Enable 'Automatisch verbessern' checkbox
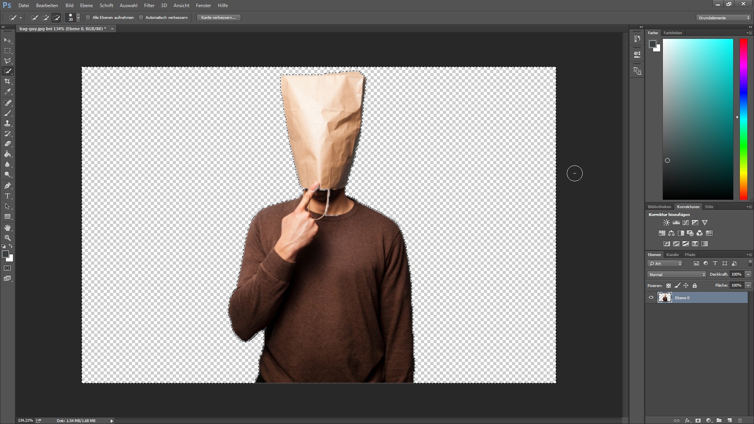 click(141, 18)
